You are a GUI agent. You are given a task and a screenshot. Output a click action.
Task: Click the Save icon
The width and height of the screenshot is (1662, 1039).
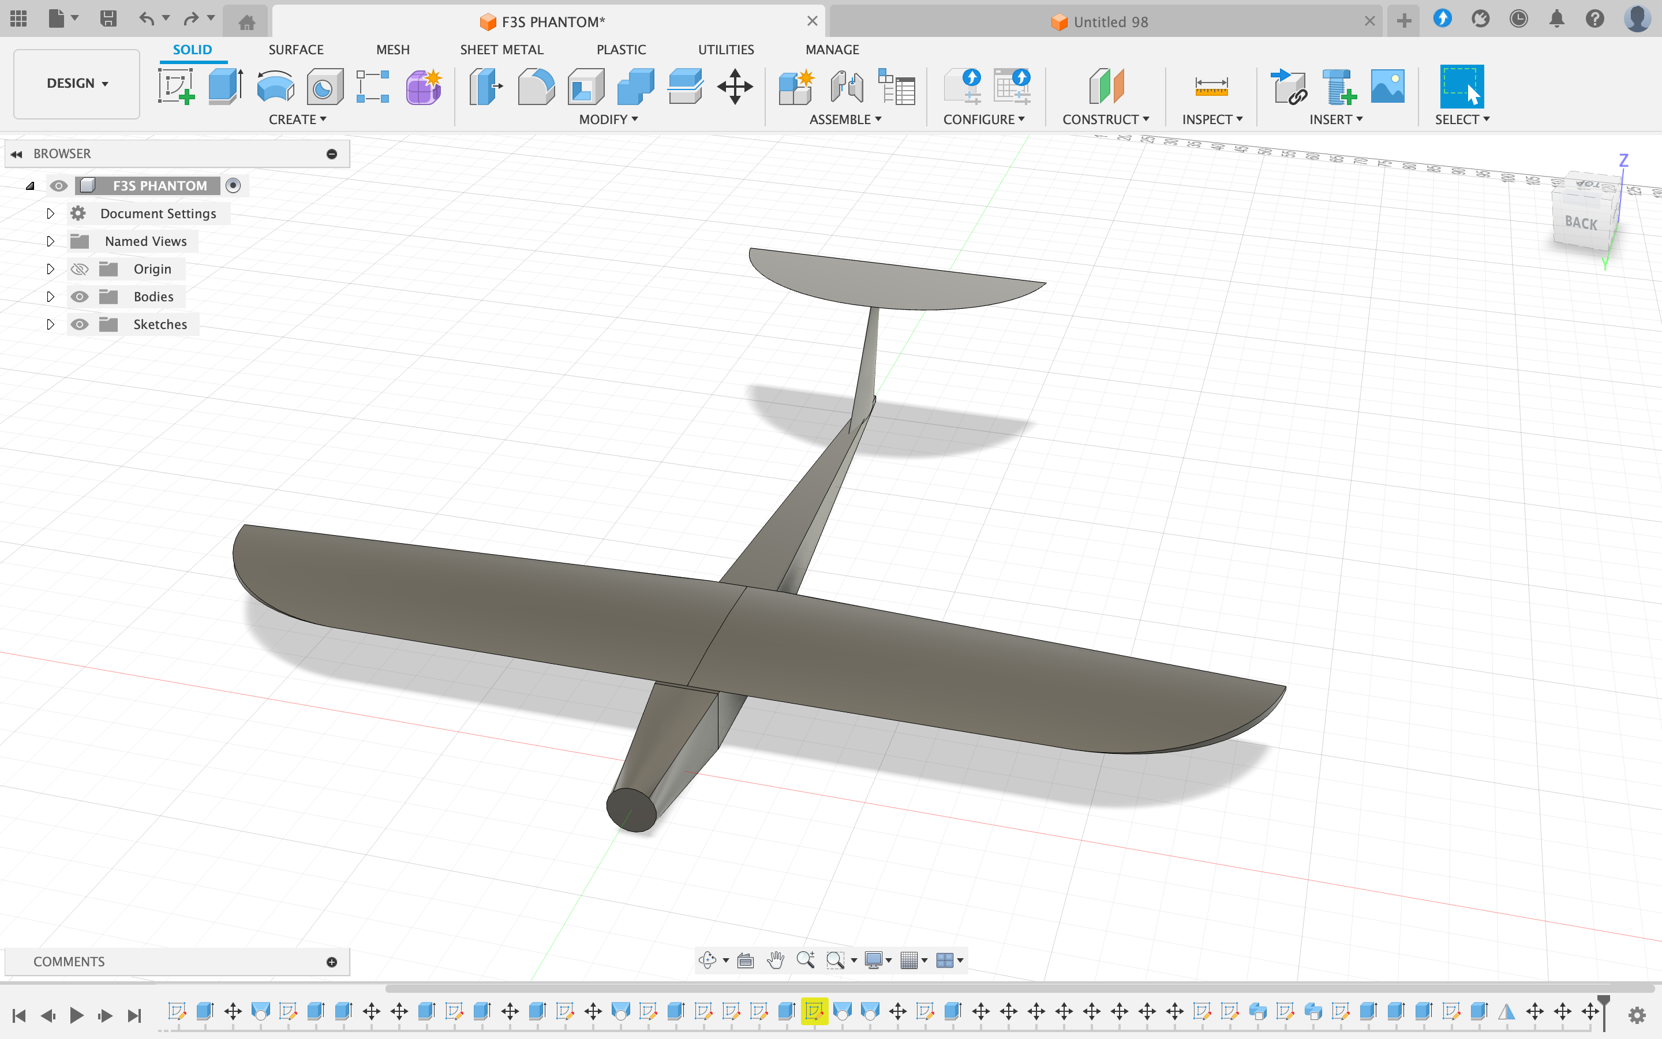click(108, 18)
